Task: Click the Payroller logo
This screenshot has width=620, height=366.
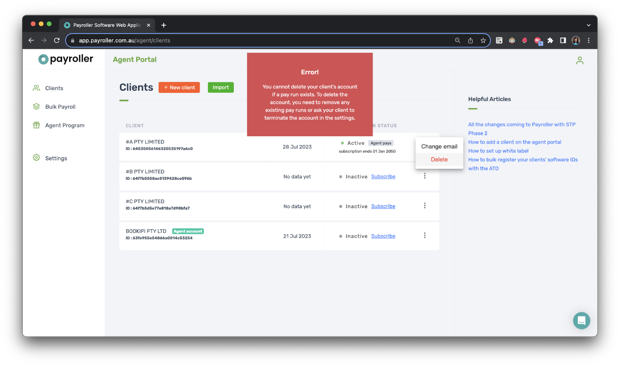Action: click(65, 59)
